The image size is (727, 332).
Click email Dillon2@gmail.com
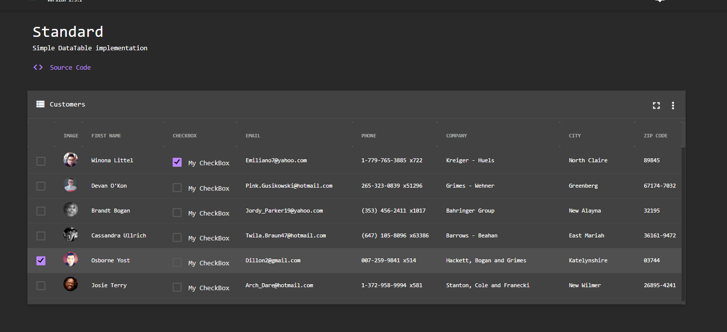click(273, 260)
